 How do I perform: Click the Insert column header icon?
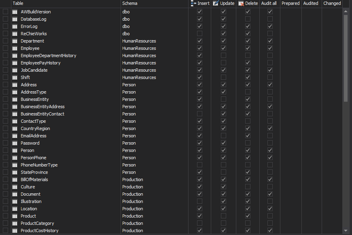coord(193,3)
